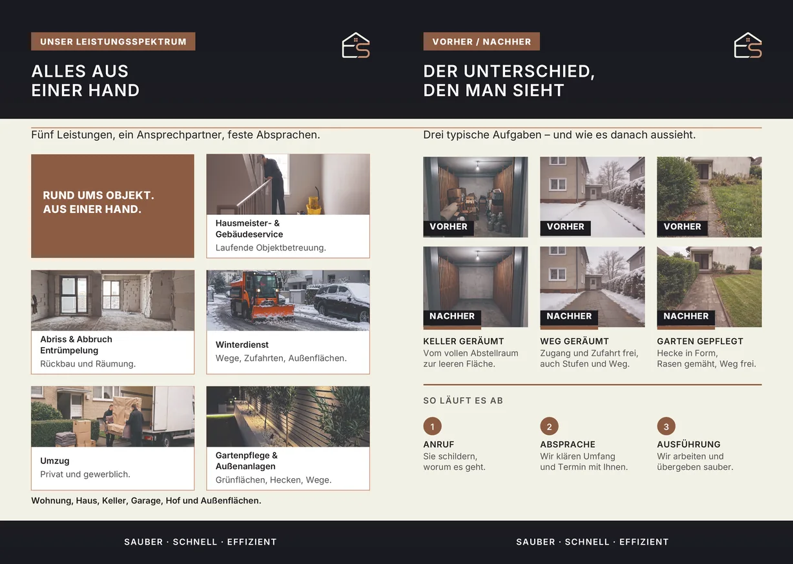This screenshot has width=793, height=564.
Task: Select the empty cellar NACHHER image
Action: click(x=475, y=287)
